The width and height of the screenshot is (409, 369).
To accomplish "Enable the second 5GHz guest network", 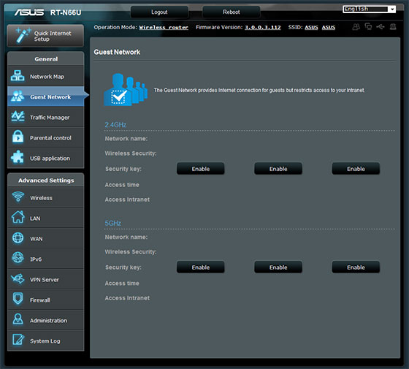I will pos(278,267).
